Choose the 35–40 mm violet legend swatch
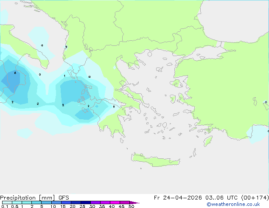Screen dimensions: 269x208 (105, 202)
